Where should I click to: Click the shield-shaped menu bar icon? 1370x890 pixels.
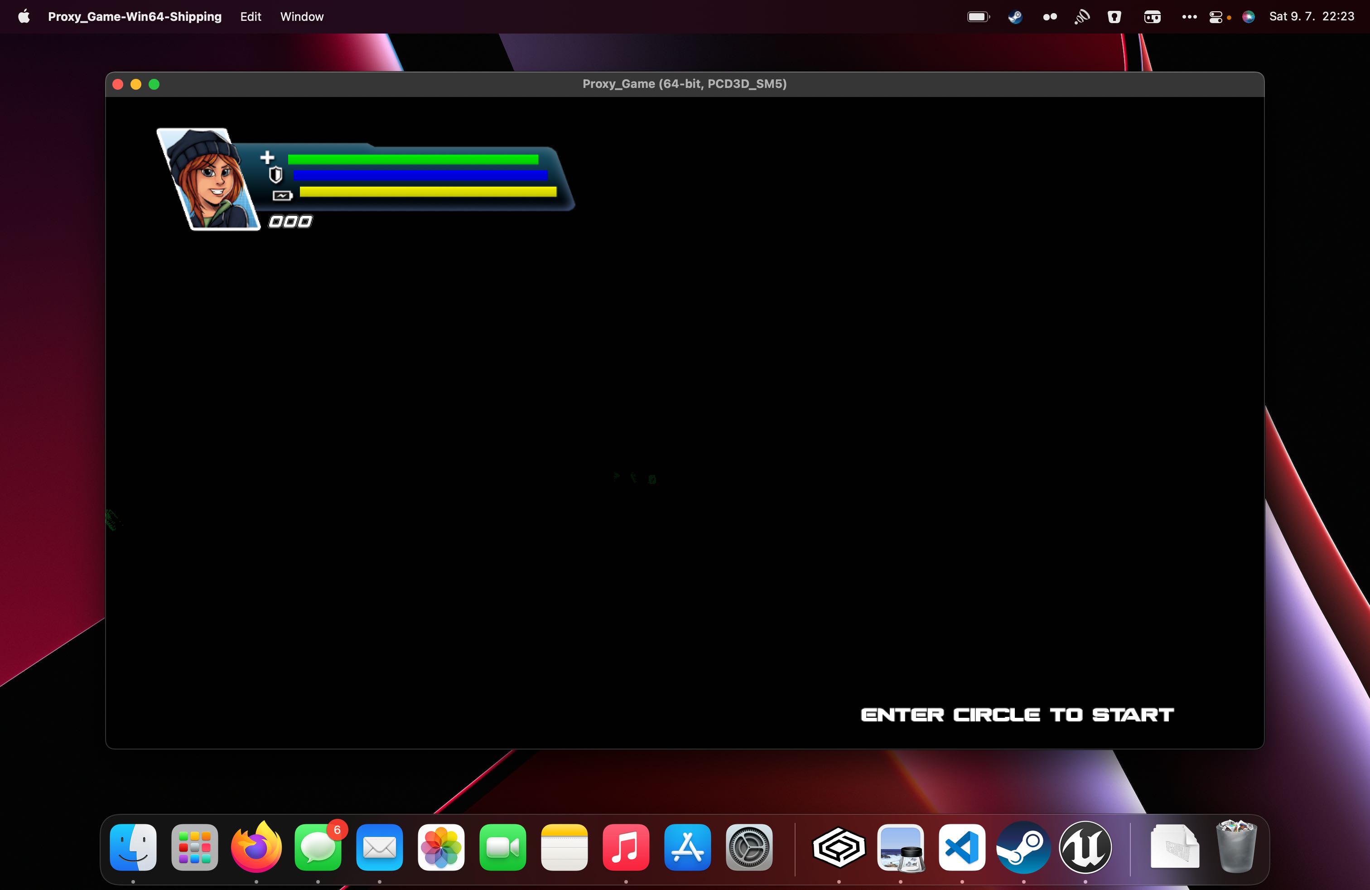[1114, 17]
